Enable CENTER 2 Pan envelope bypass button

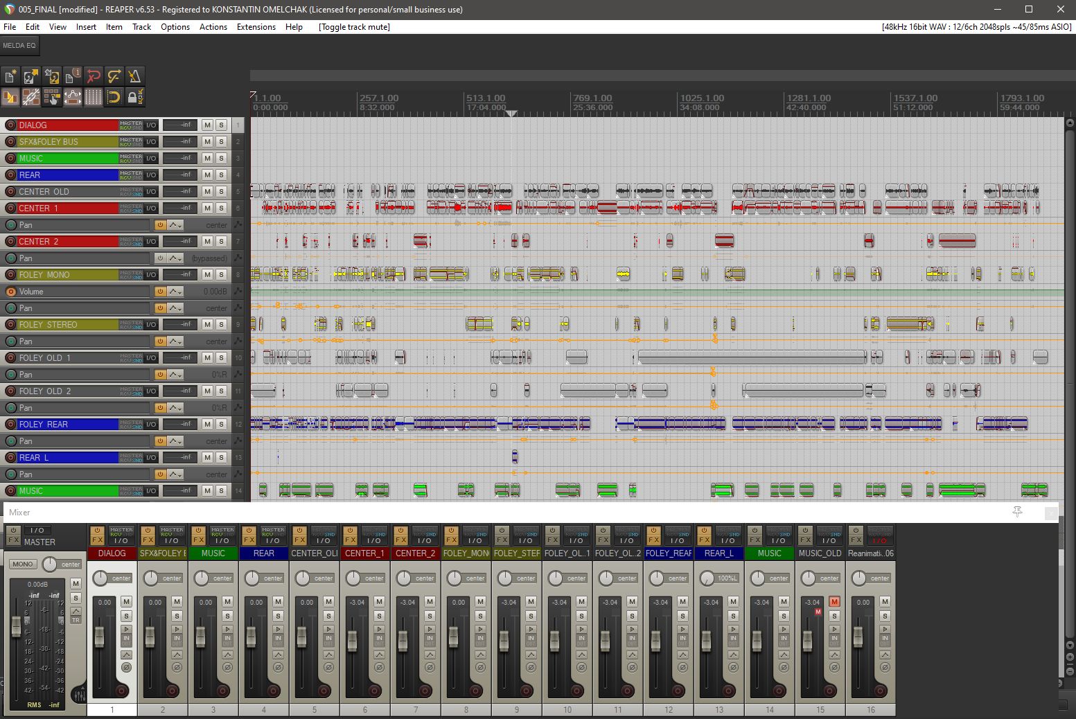(x=160, y=258)
